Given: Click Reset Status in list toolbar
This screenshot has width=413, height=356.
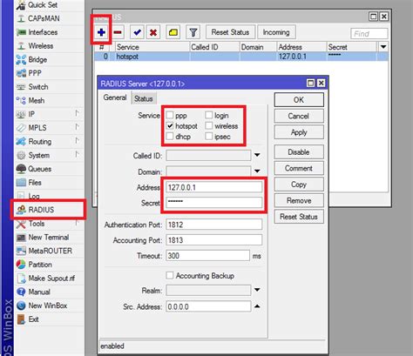Looking at the screenshot, I should coord(230,32).
